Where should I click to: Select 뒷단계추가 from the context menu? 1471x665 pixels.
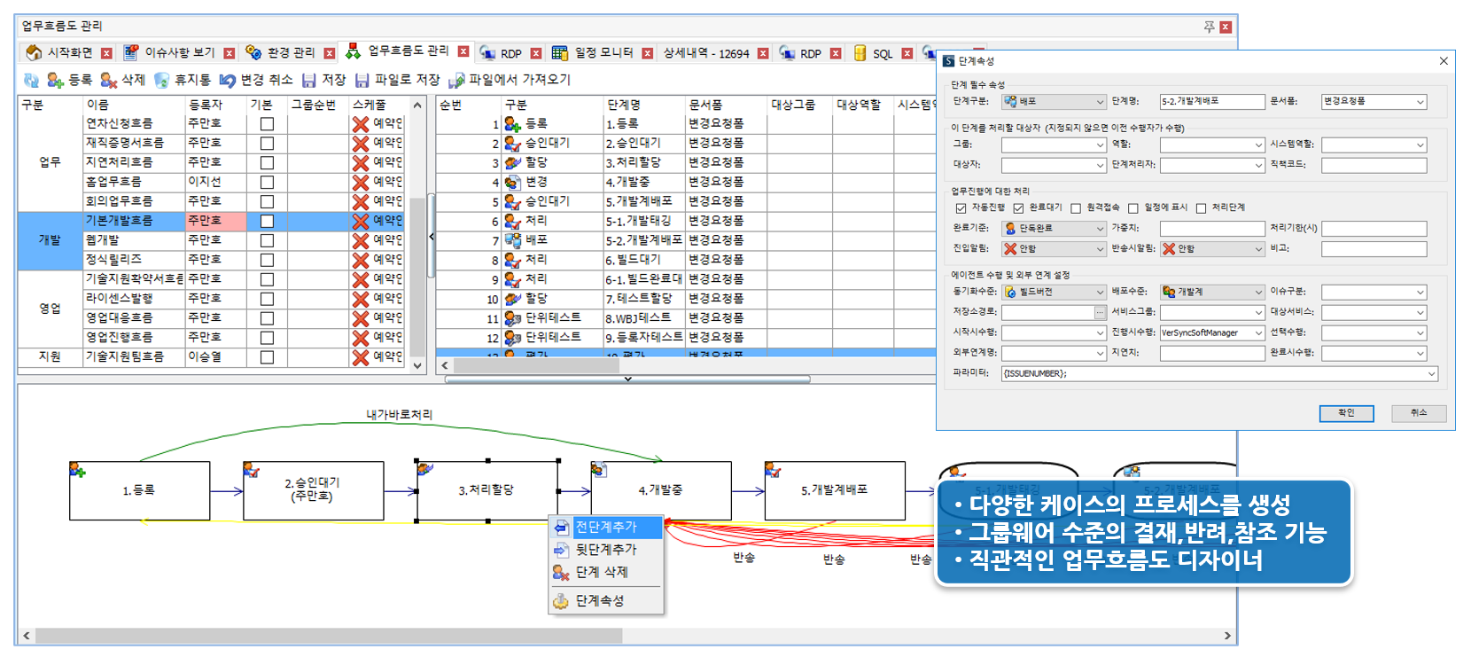(x=606, y=550)
